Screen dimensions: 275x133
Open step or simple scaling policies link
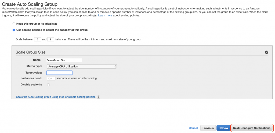click(56, 97)
